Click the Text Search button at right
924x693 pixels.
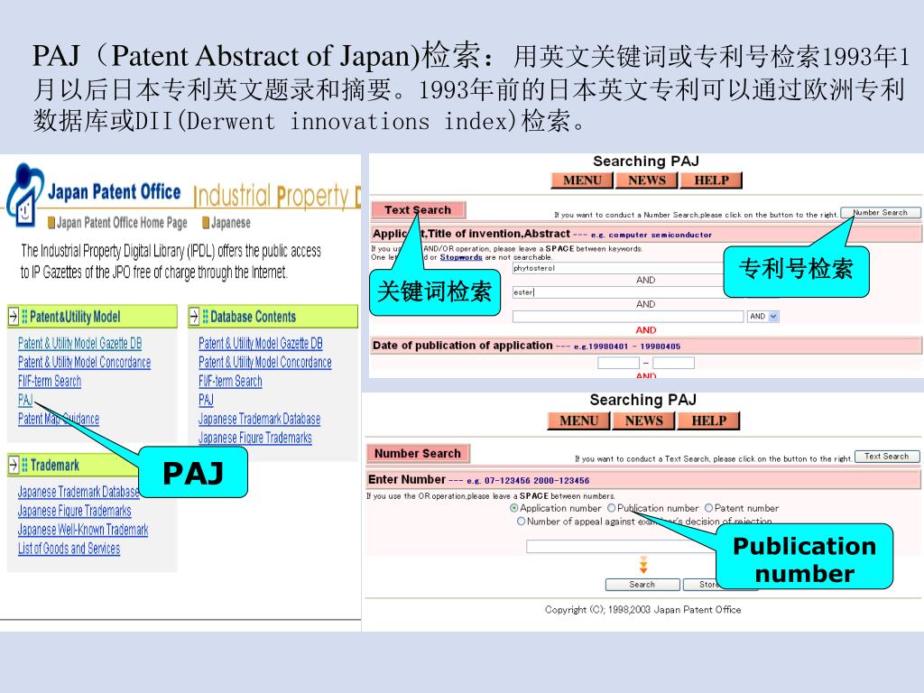(x=887, y=457)
